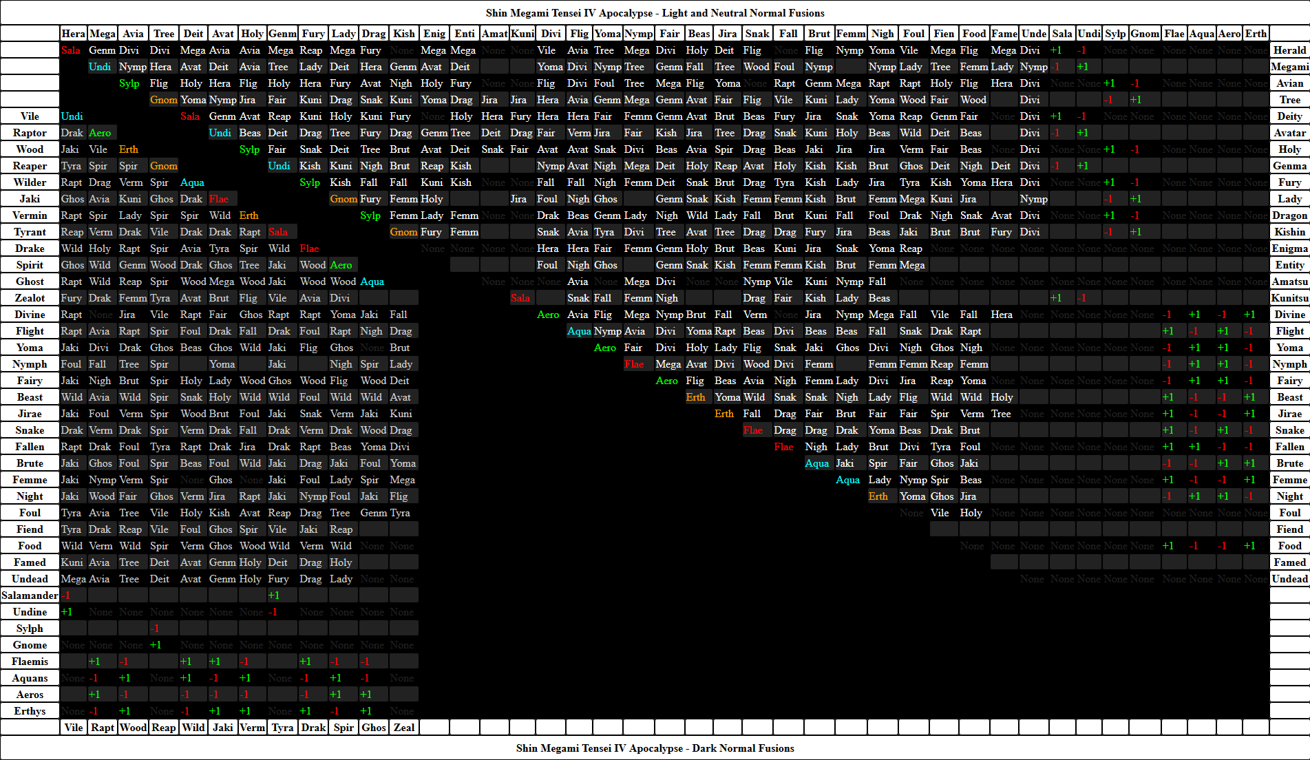Select the "Hera" column header in top row
The width and height of the screenshot is (1310, 760).
(73, 34)
